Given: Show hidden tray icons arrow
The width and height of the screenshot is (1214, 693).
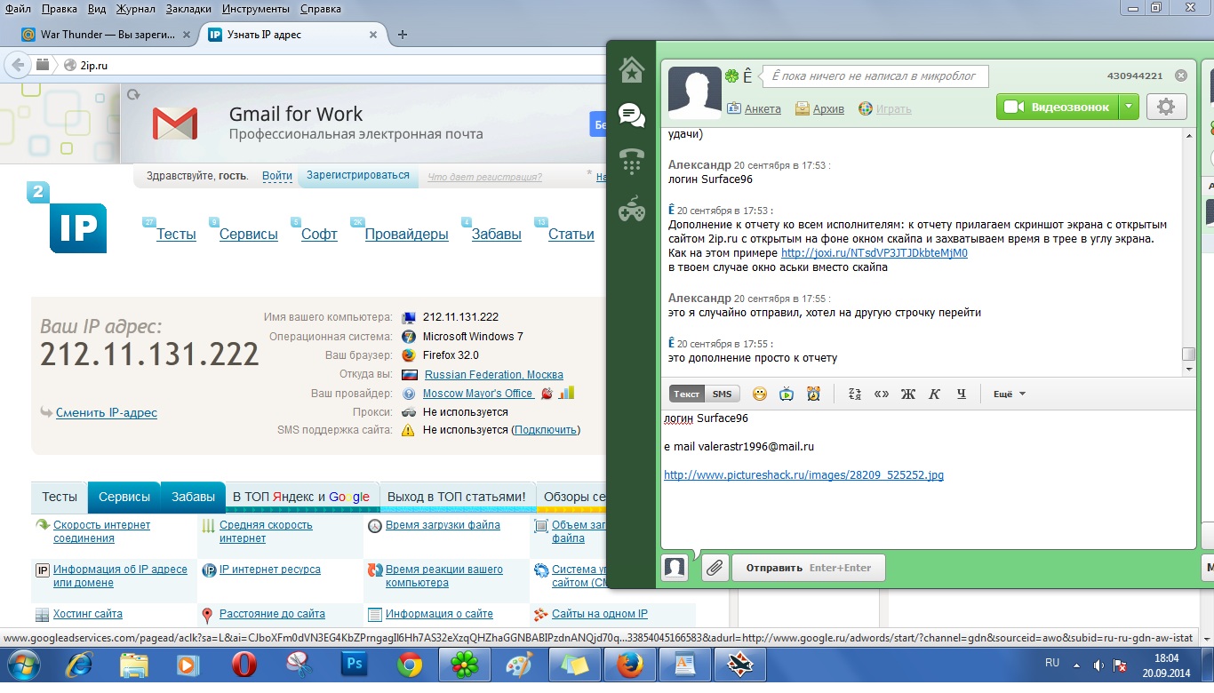Looking at the screenshot, I should (1077, 665).
